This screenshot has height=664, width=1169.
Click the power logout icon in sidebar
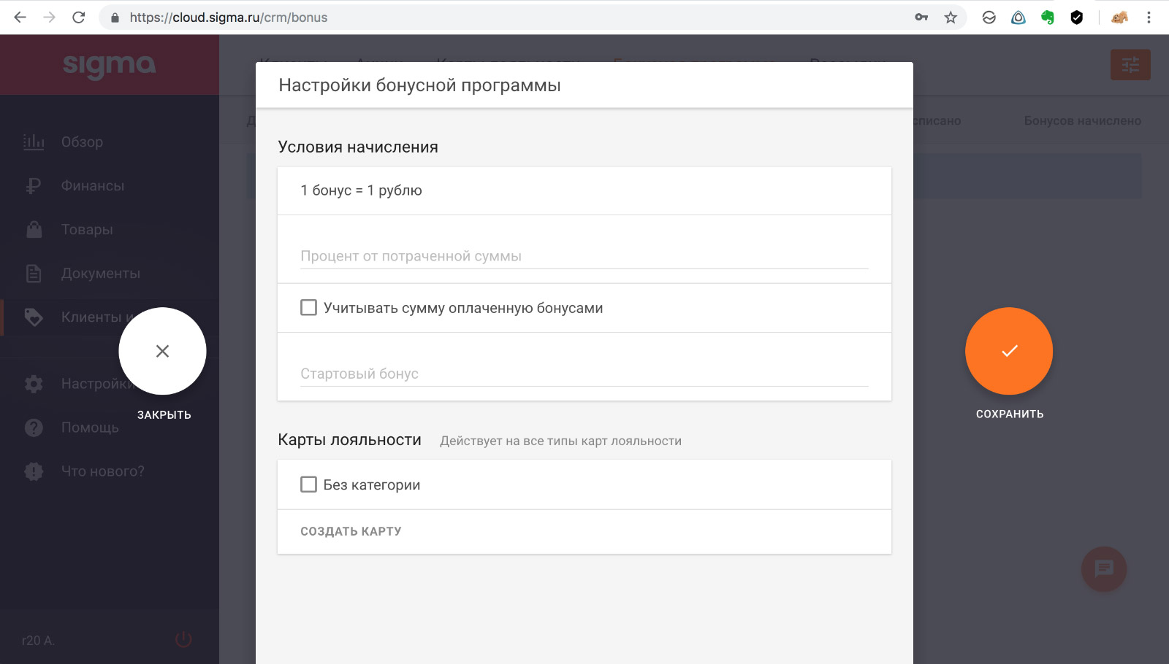183,640
